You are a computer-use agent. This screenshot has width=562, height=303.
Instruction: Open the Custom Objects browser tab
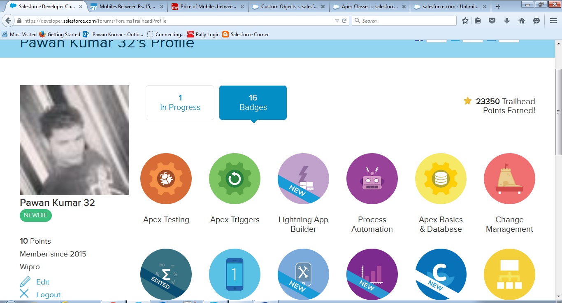coord(289,7)
